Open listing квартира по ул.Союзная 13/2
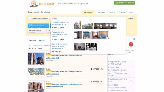The height and width of the screenshot is (92, 164). click(64, 73)
